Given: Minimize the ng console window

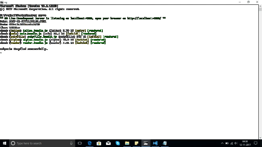Looking at the screenshot, I should tap(240, 2).
